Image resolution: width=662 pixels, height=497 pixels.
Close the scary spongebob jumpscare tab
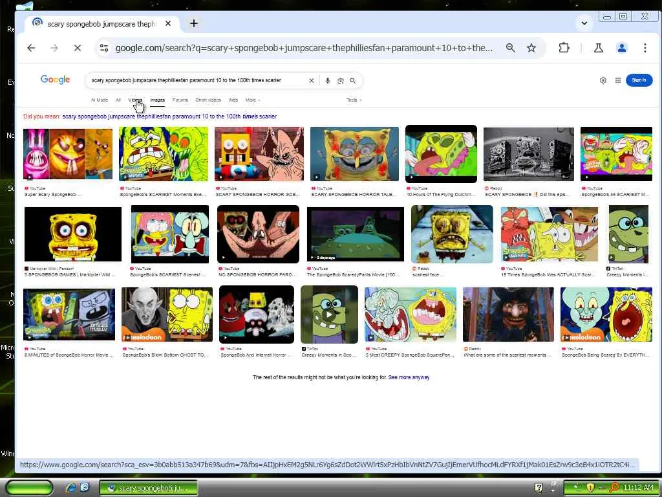pyautogui.click(x=168, y=23)
